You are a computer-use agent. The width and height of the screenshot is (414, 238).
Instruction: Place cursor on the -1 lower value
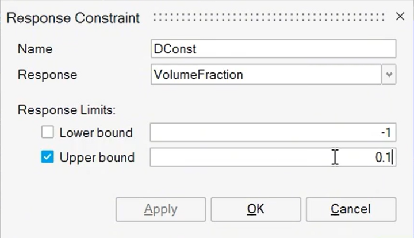click(386, 133)
